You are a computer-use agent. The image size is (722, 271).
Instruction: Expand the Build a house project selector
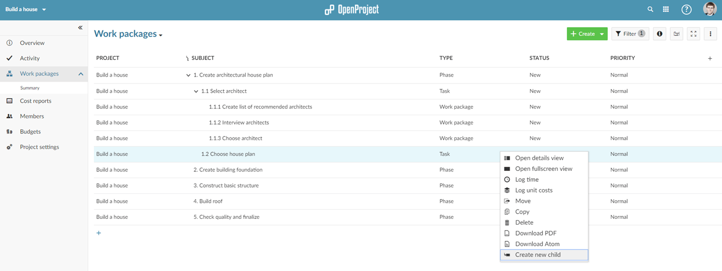(x=26, y=9)
